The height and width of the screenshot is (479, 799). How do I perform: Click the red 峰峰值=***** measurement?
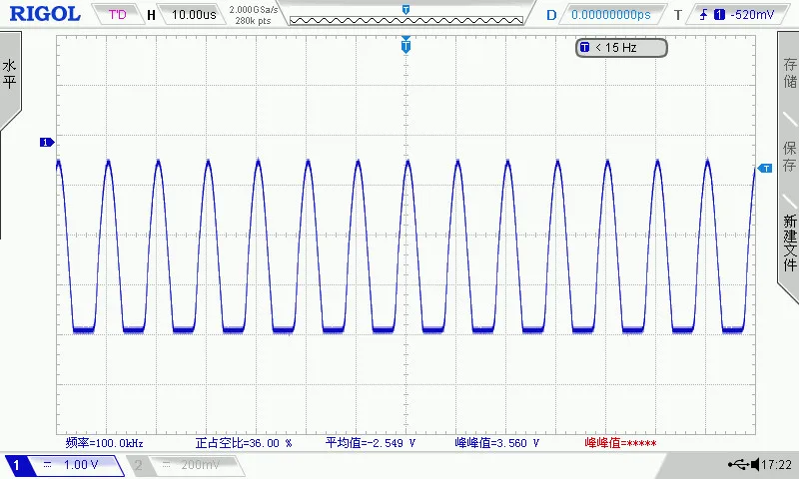click(620, 443)
